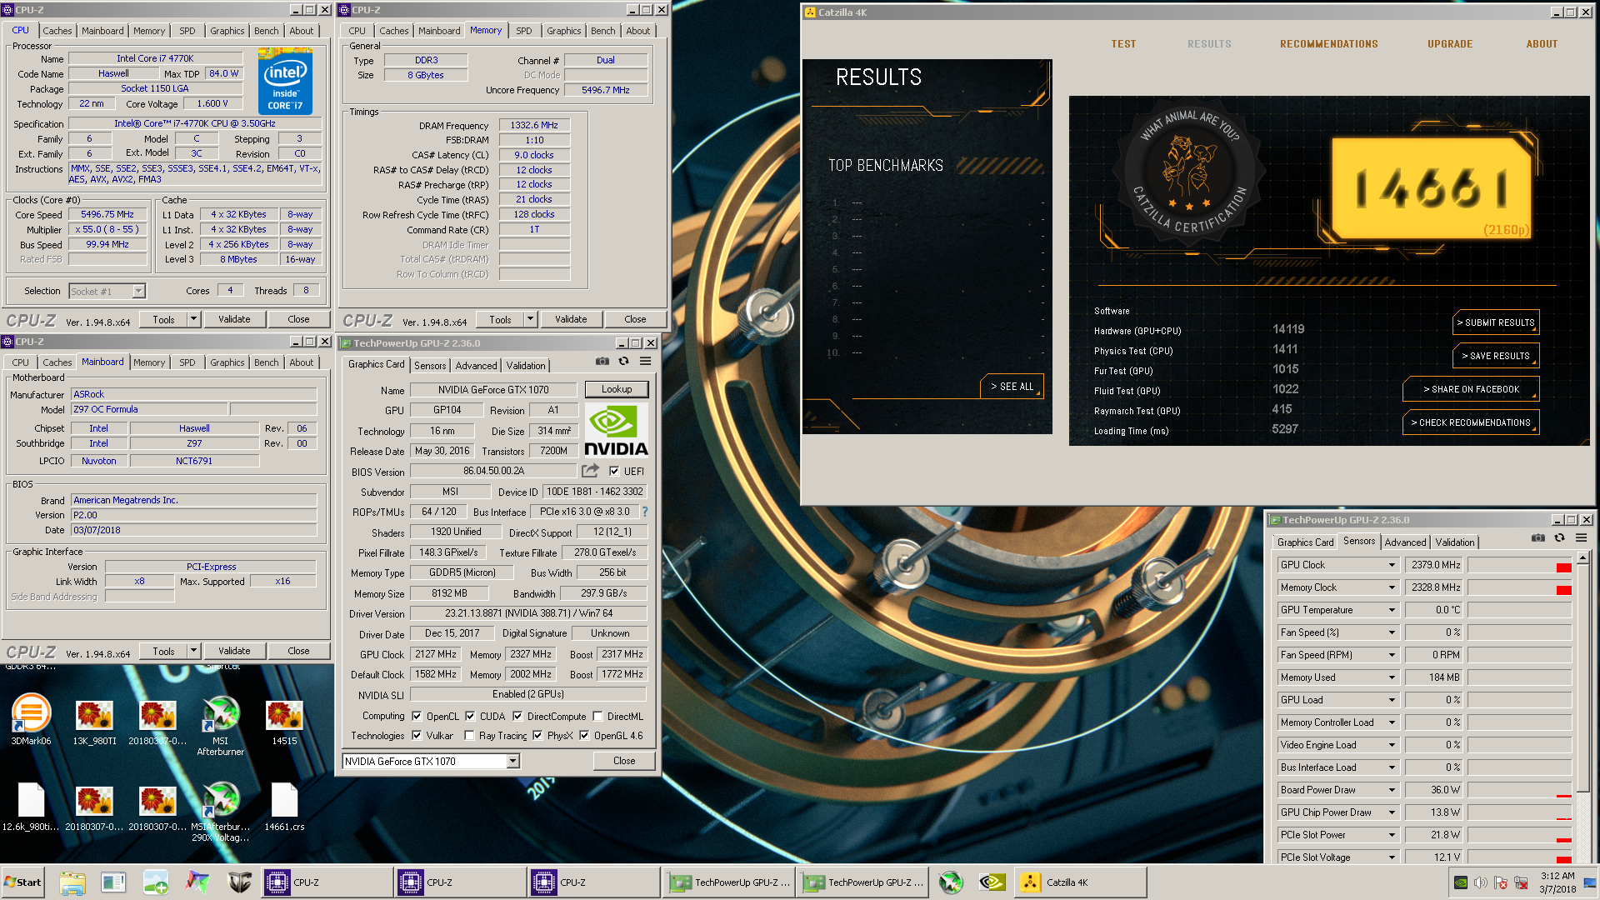Click the Intel Core i7 logo in CPU-Z
Viewport: 1600px width, 900px height.
click(x=285, y=81)
